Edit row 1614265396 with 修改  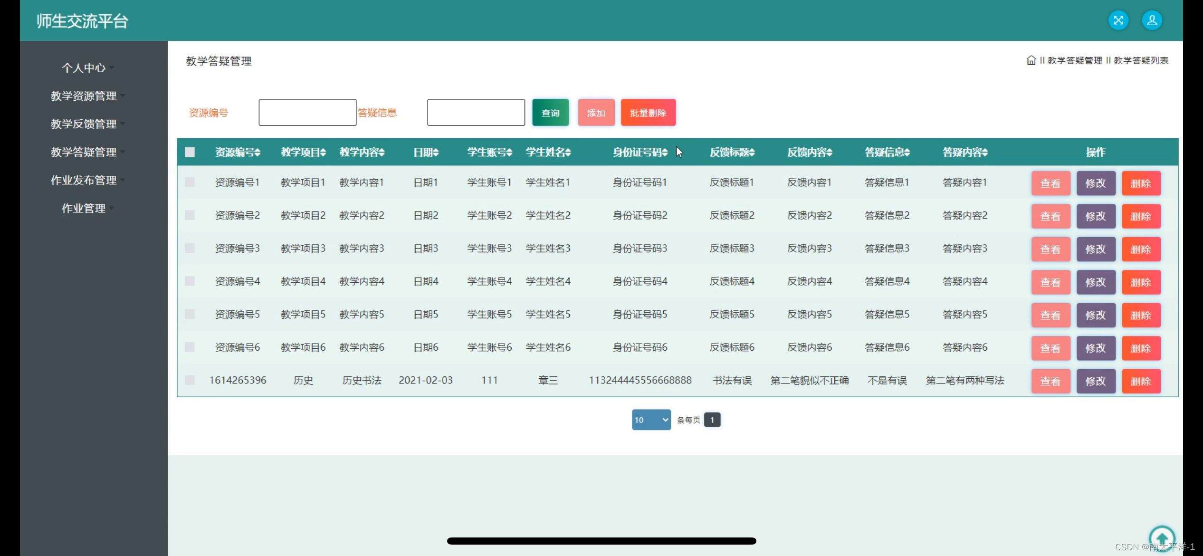tap(1096, 381)
